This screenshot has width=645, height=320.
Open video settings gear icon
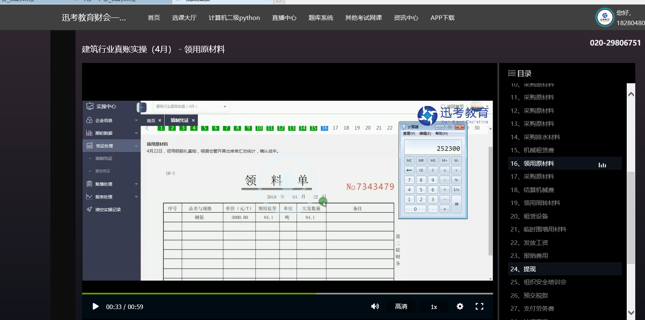(460, 307)
